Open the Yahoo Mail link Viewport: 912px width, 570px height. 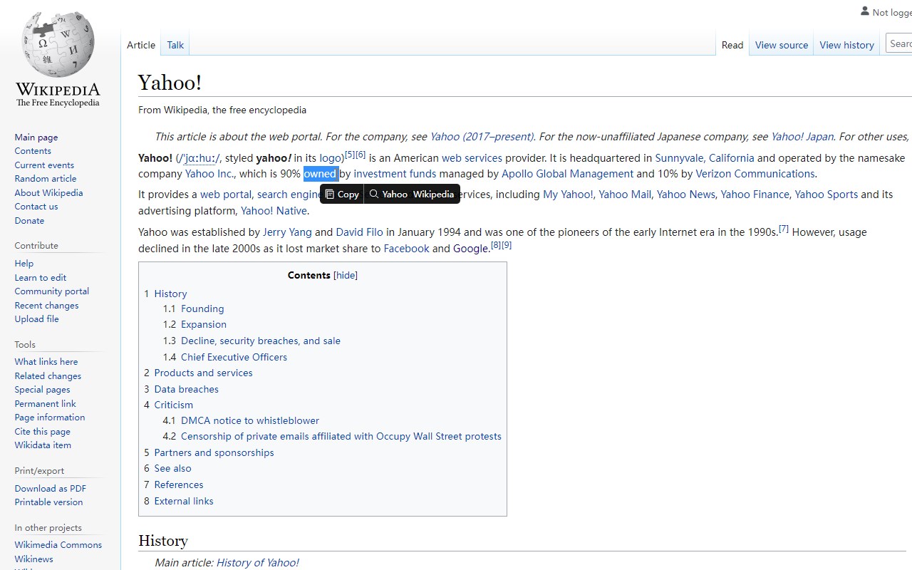click(x=625, y=195)
